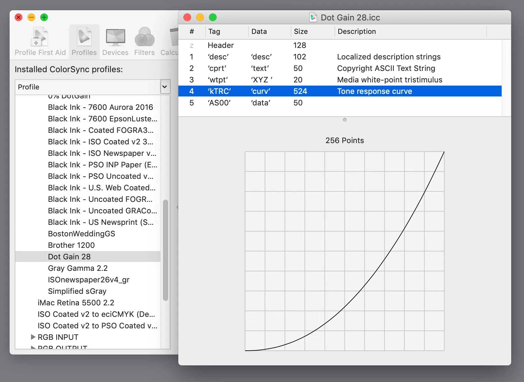Open Profile First Aid toolbar icon

[40, 42]
